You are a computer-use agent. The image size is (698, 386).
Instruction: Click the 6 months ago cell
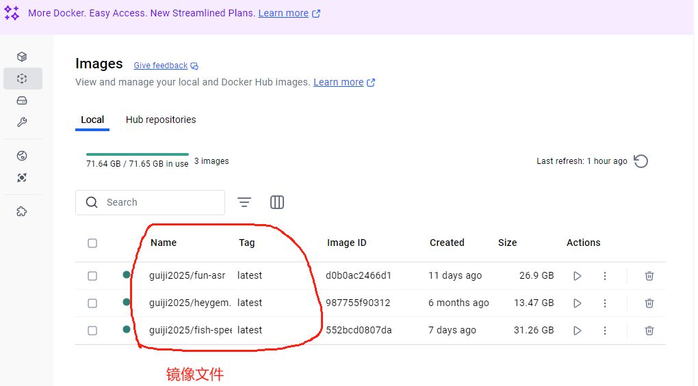(x=458, y=303)
